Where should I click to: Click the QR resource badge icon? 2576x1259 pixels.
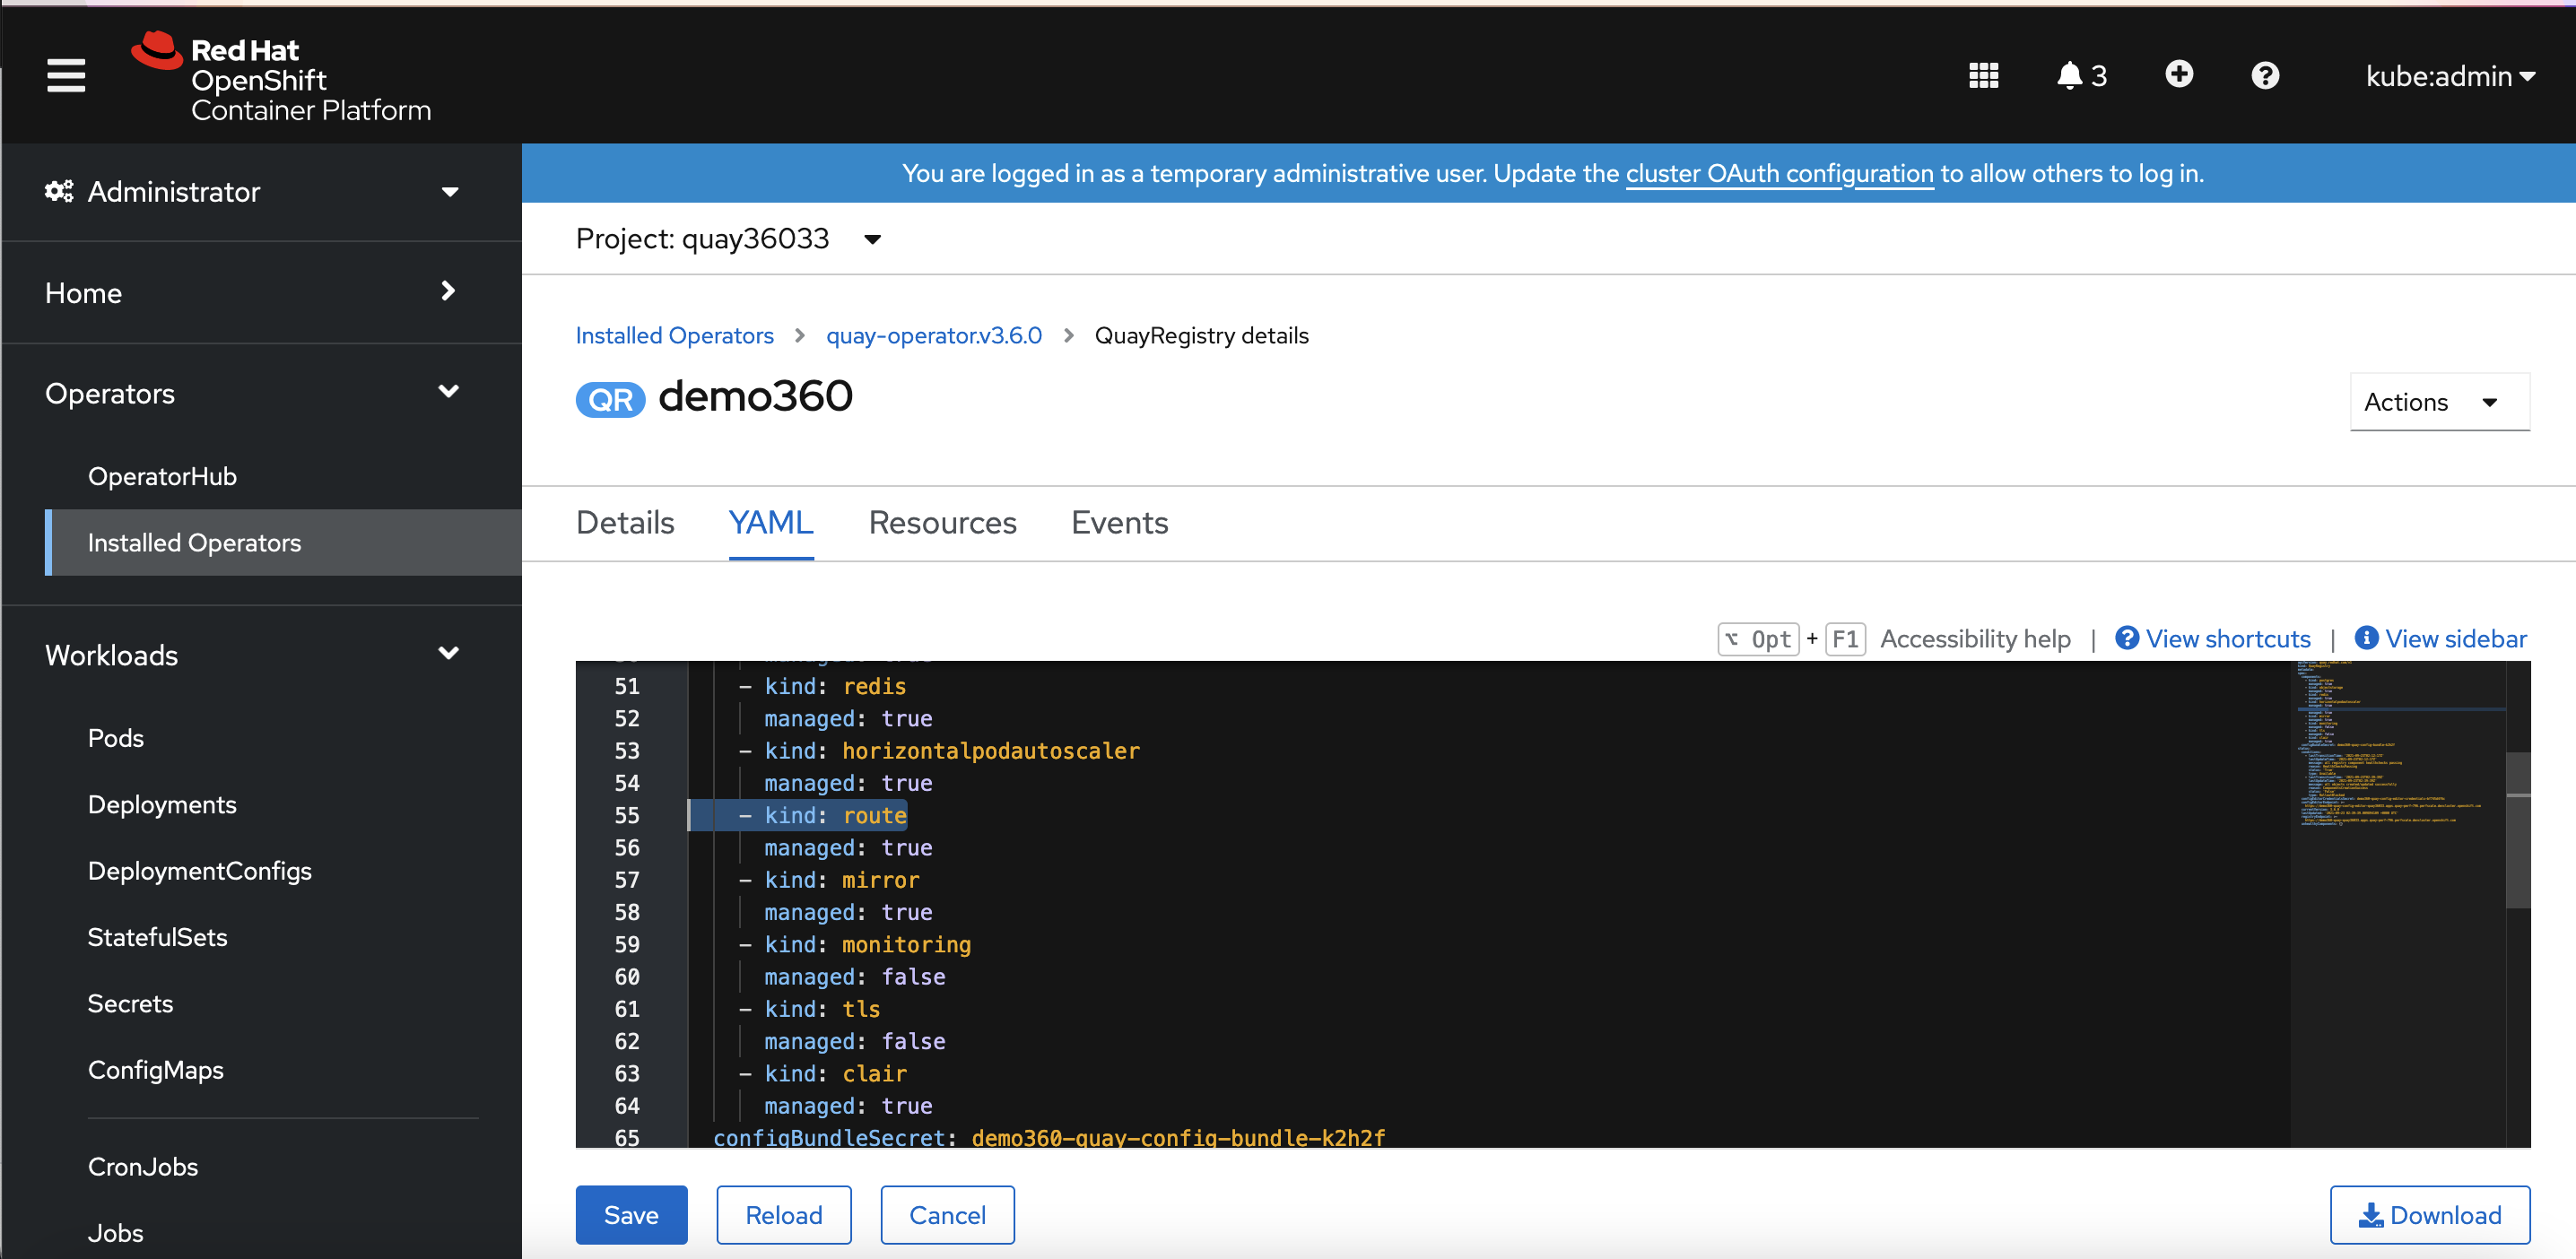coord(610,399)
